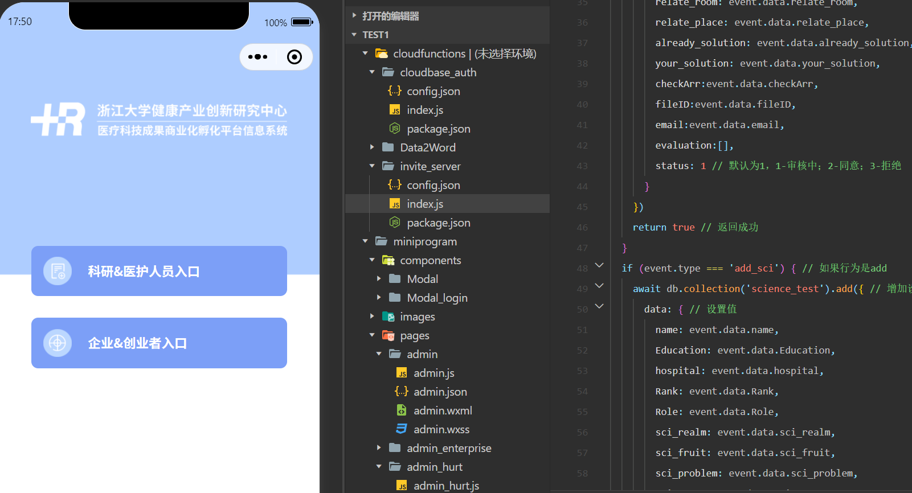Click the blue CSS icon beside admin.wxss
Screen dimensions: 912x493
pyautogui.click(x=402, y=429)
